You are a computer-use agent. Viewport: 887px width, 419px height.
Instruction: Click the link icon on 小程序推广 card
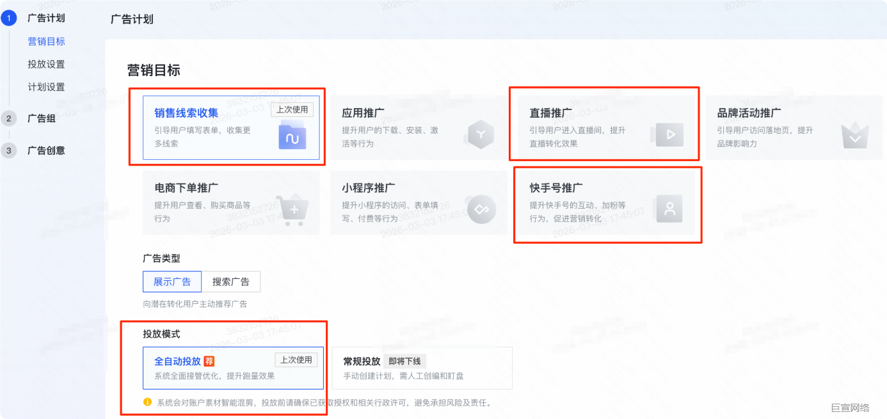click(481, 209)
